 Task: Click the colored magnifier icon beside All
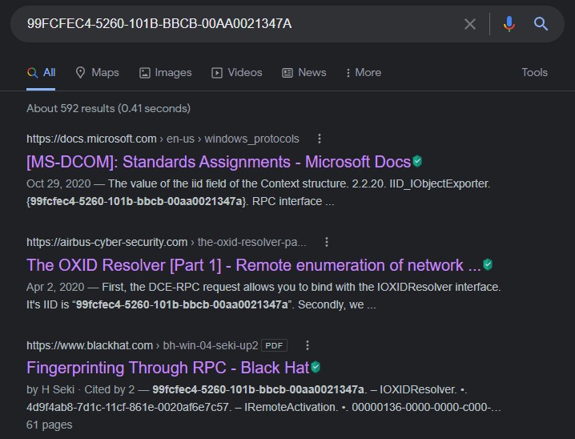point(32,73)
